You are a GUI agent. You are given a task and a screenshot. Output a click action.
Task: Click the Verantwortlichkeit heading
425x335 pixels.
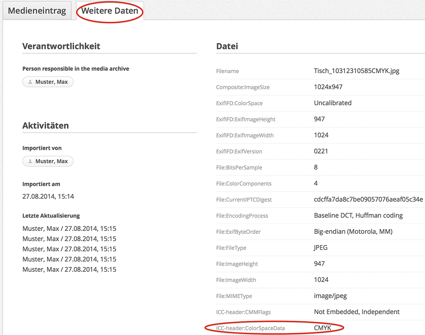coord(61,46)
